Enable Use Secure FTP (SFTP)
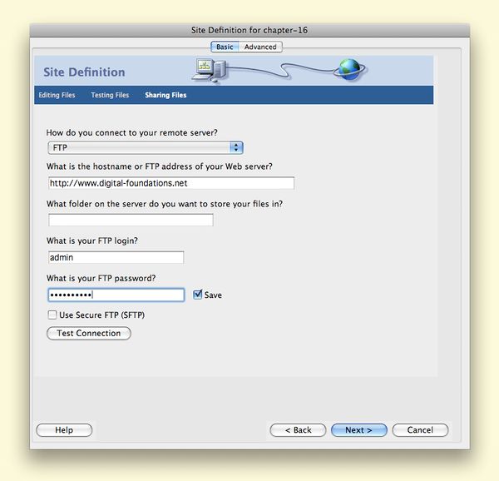This screenshot has width=499, height=481. pyautogui.click(x=53, y=315)
